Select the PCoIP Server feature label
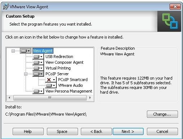Viewport: 183px width, 139px height. click(x=57, y=74)
